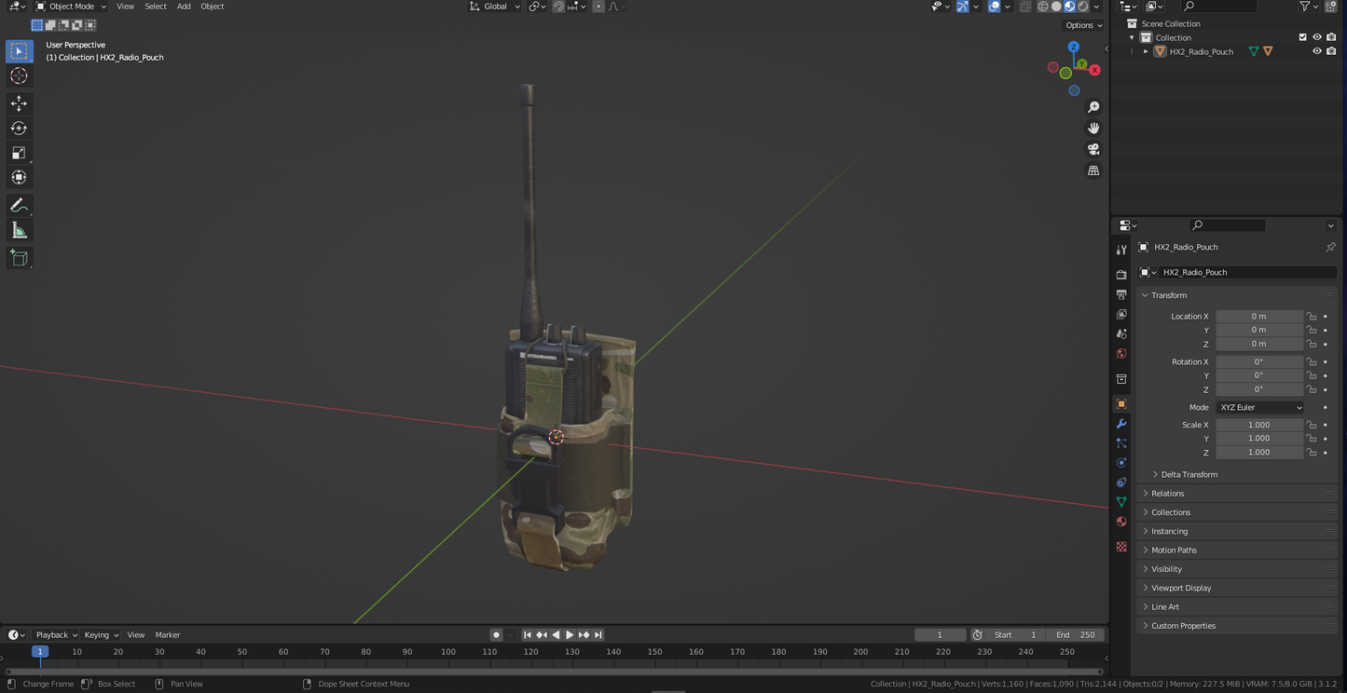Open the Add menu
Screen dimensions: 1347x693
click(184, 7)
